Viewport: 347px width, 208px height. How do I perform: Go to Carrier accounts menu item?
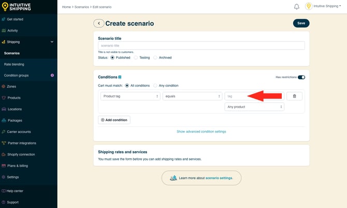pos(19,132)
